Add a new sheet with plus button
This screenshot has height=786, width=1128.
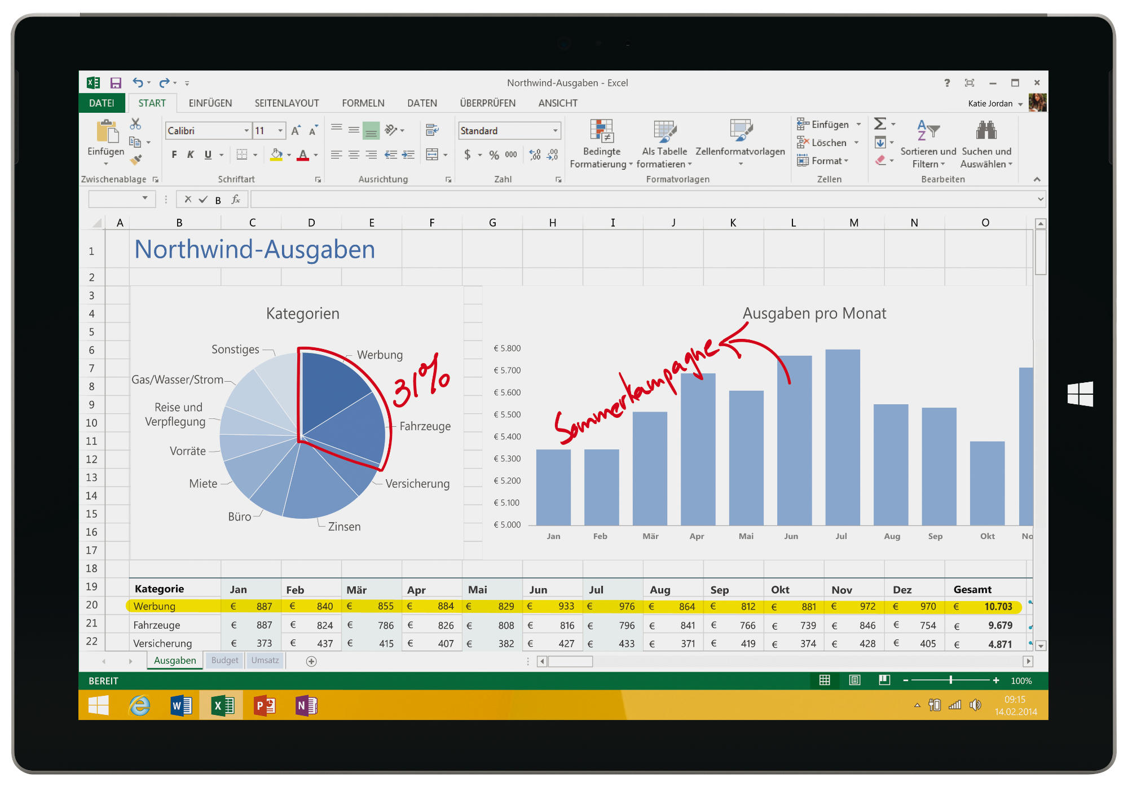point(311,661)
